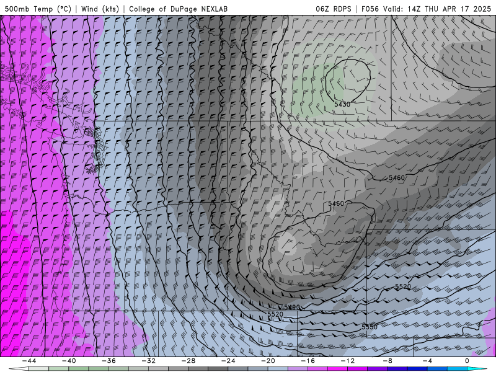Click the 5550 height contour label

(370, 327)
